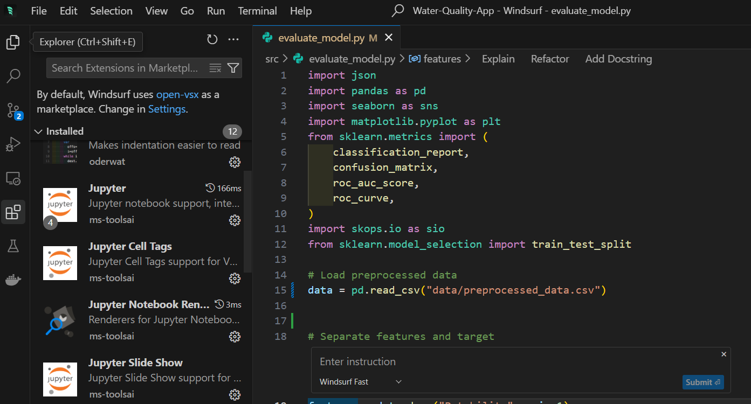751x404 pixels.
Task: Click the magnifier icon in the title search
Action: 398,11
